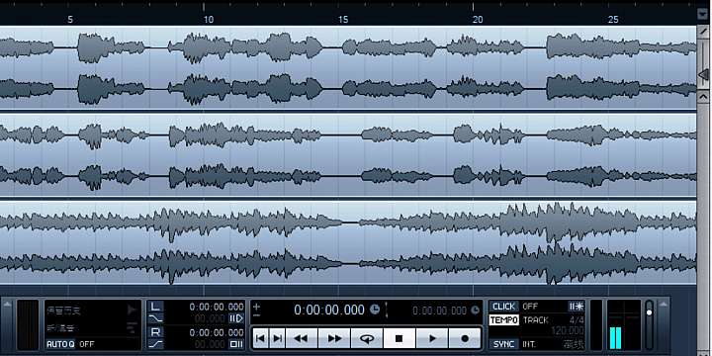Click the secondary time display

[439, 311]
